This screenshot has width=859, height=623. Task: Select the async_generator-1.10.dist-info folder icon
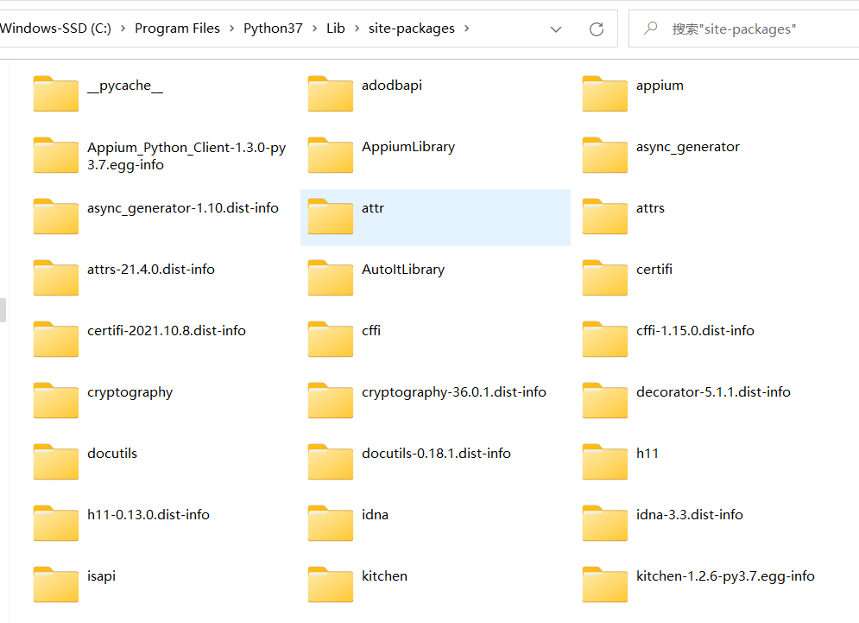(56, 217)
